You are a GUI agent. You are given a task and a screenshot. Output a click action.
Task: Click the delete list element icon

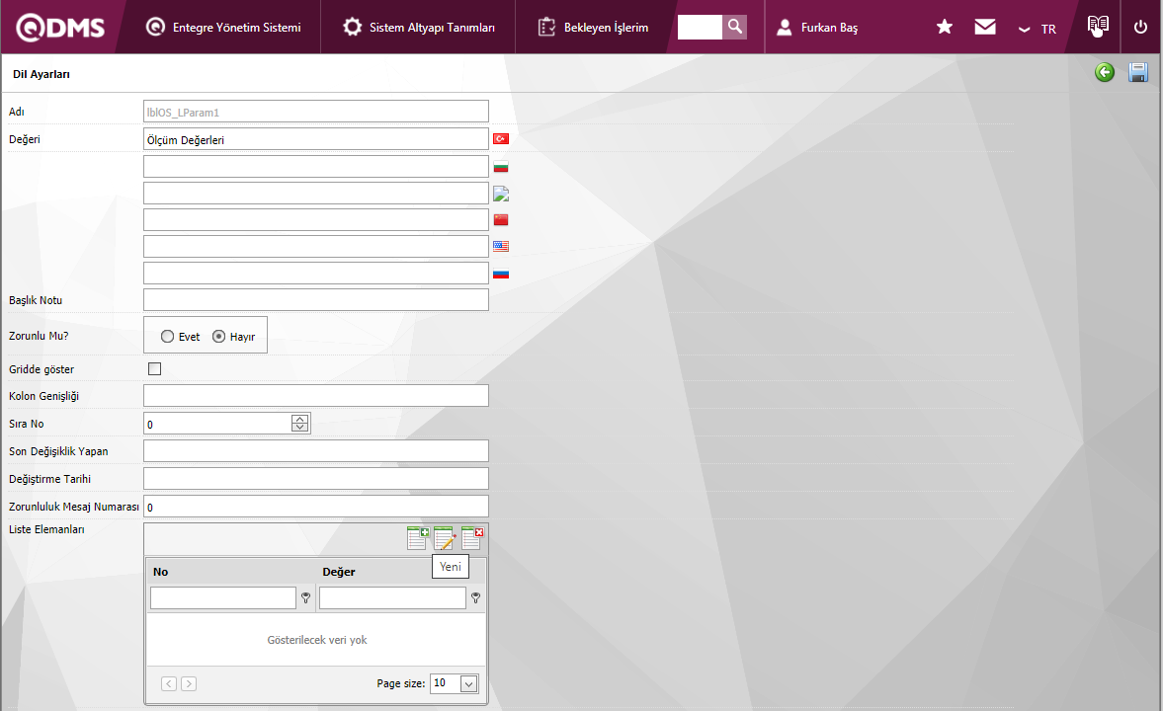(x=471, y=537)
